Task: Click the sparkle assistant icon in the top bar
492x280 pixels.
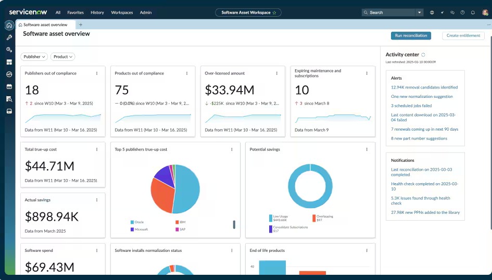Action: point(442,12)
